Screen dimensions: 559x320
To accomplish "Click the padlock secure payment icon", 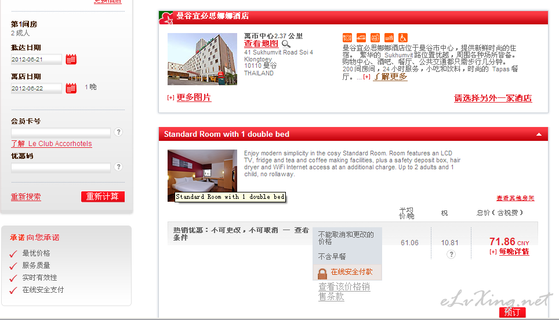I will (322, 273).
